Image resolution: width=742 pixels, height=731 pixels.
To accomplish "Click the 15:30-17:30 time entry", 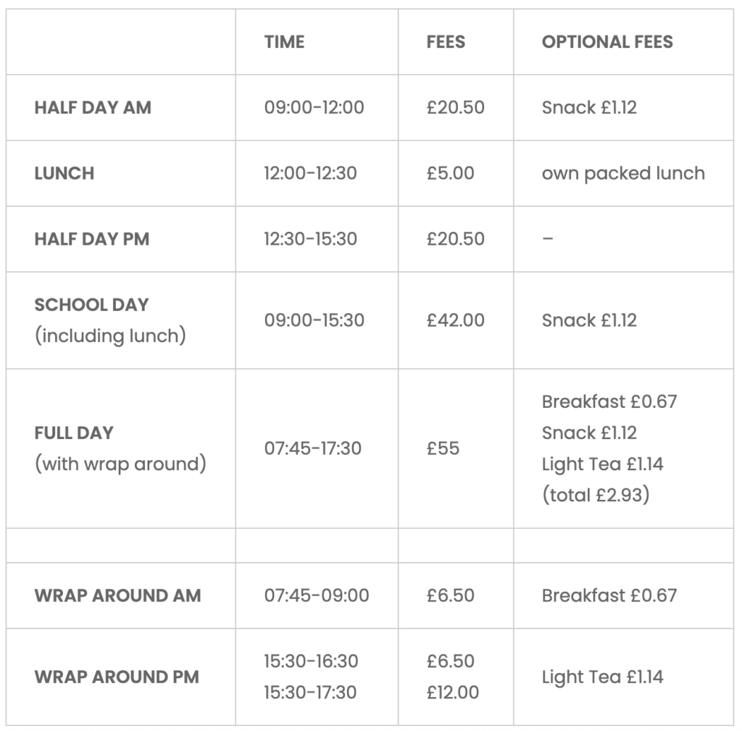I will (x=310, y=692).
